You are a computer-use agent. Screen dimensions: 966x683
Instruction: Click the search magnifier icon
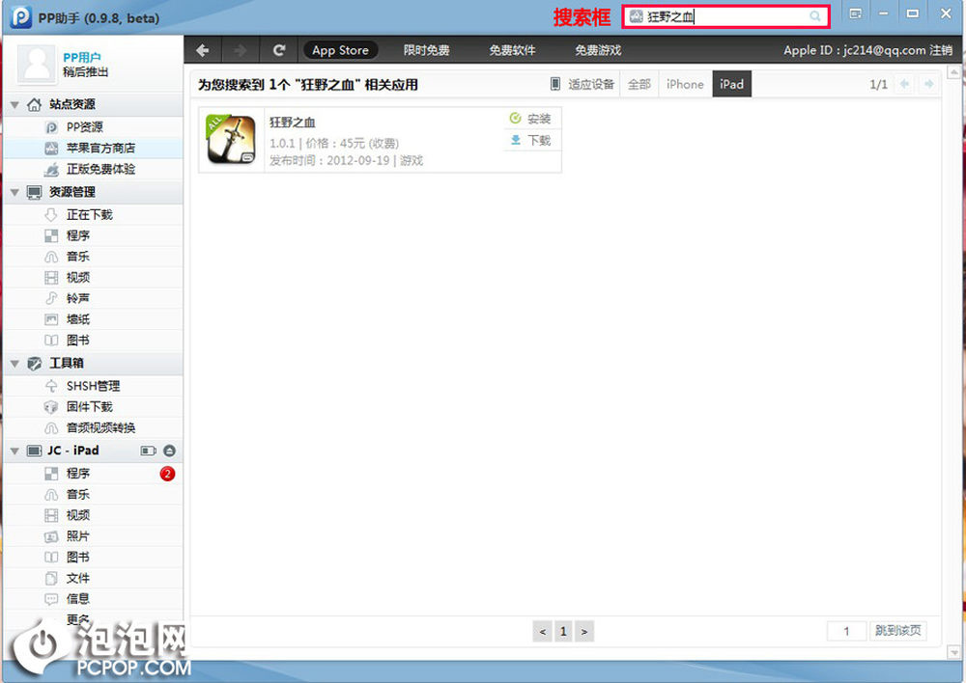815,16
